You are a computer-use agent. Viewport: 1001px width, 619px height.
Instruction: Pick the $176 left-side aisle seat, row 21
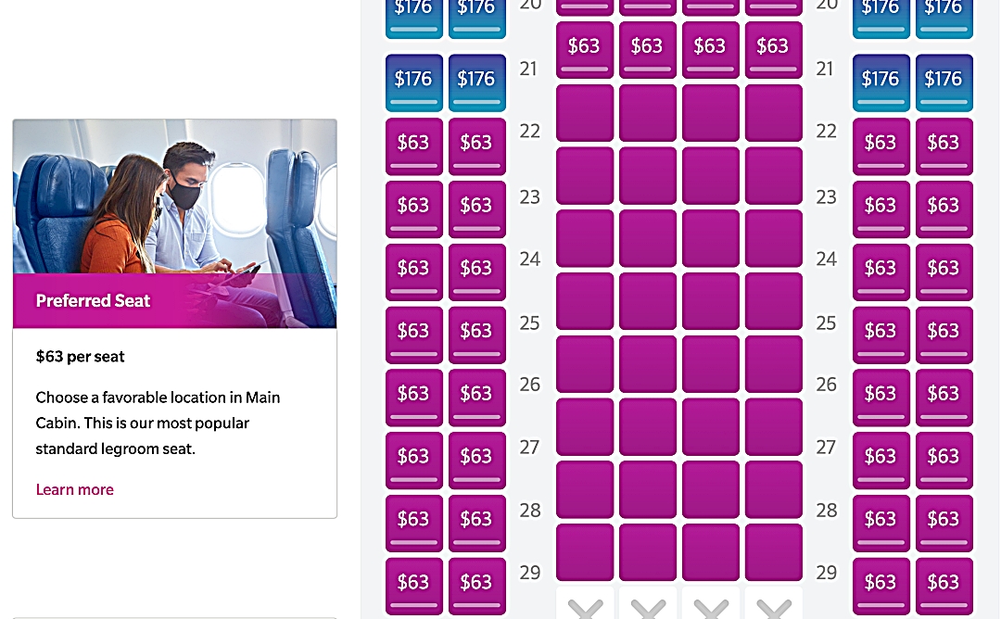point(476,82)
